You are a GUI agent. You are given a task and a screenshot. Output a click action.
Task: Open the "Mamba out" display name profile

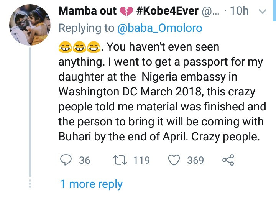pos(88,11)
